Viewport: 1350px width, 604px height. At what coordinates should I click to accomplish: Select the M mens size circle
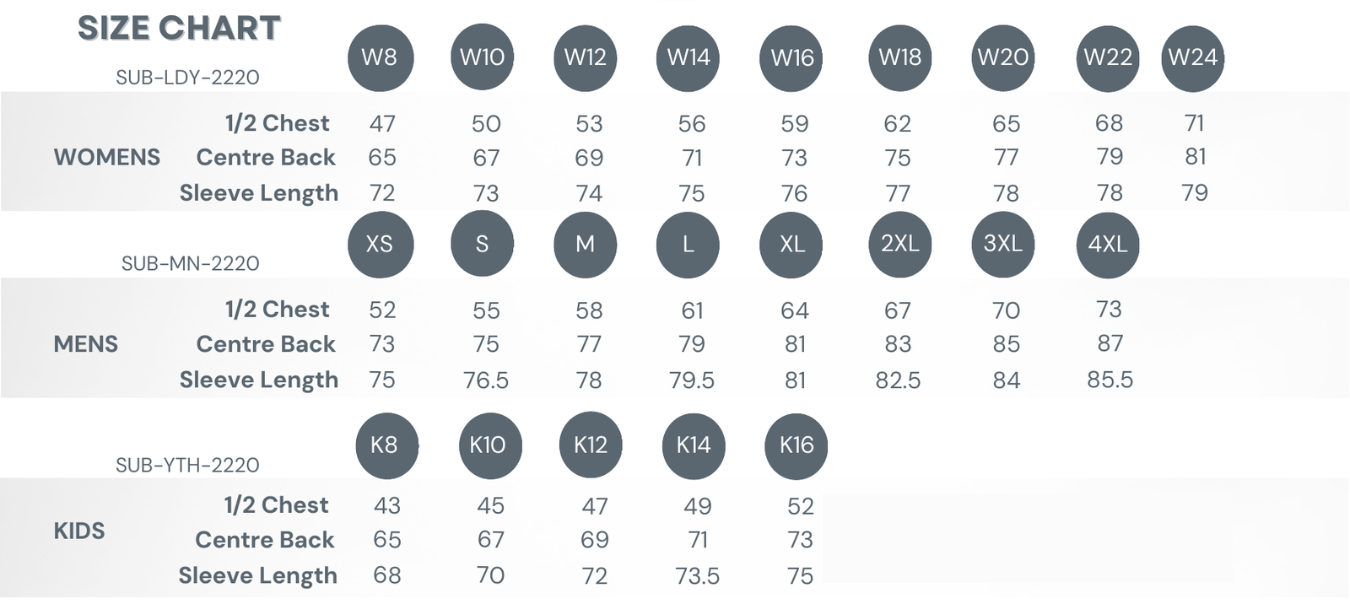point(585,245)
